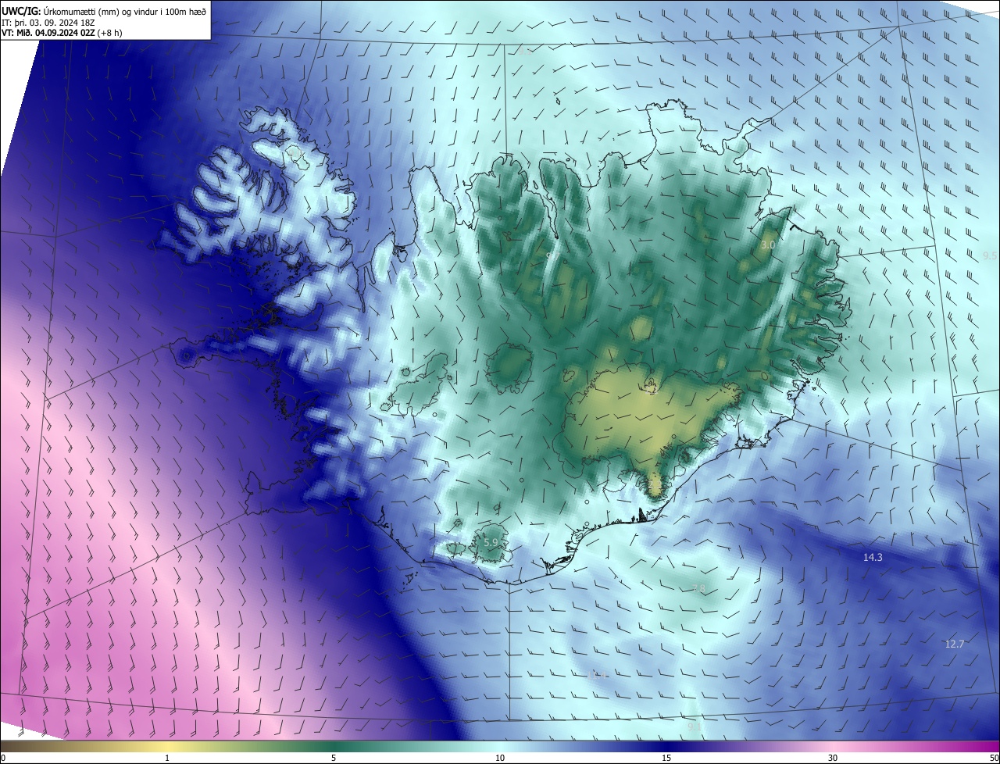Click the '50' tick label on the color scale

click(x=993, y=758)
